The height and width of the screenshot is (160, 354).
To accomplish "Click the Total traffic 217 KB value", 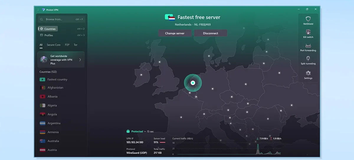I will pos(158,153).
